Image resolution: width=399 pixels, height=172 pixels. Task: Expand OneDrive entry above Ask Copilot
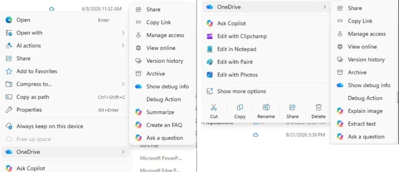[x=266, y=7]
